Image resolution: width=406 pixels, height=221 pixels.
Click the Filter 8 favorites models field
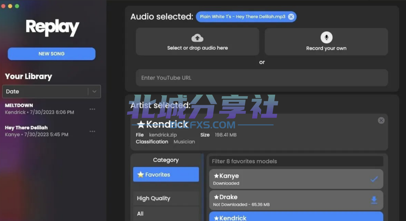296,161
